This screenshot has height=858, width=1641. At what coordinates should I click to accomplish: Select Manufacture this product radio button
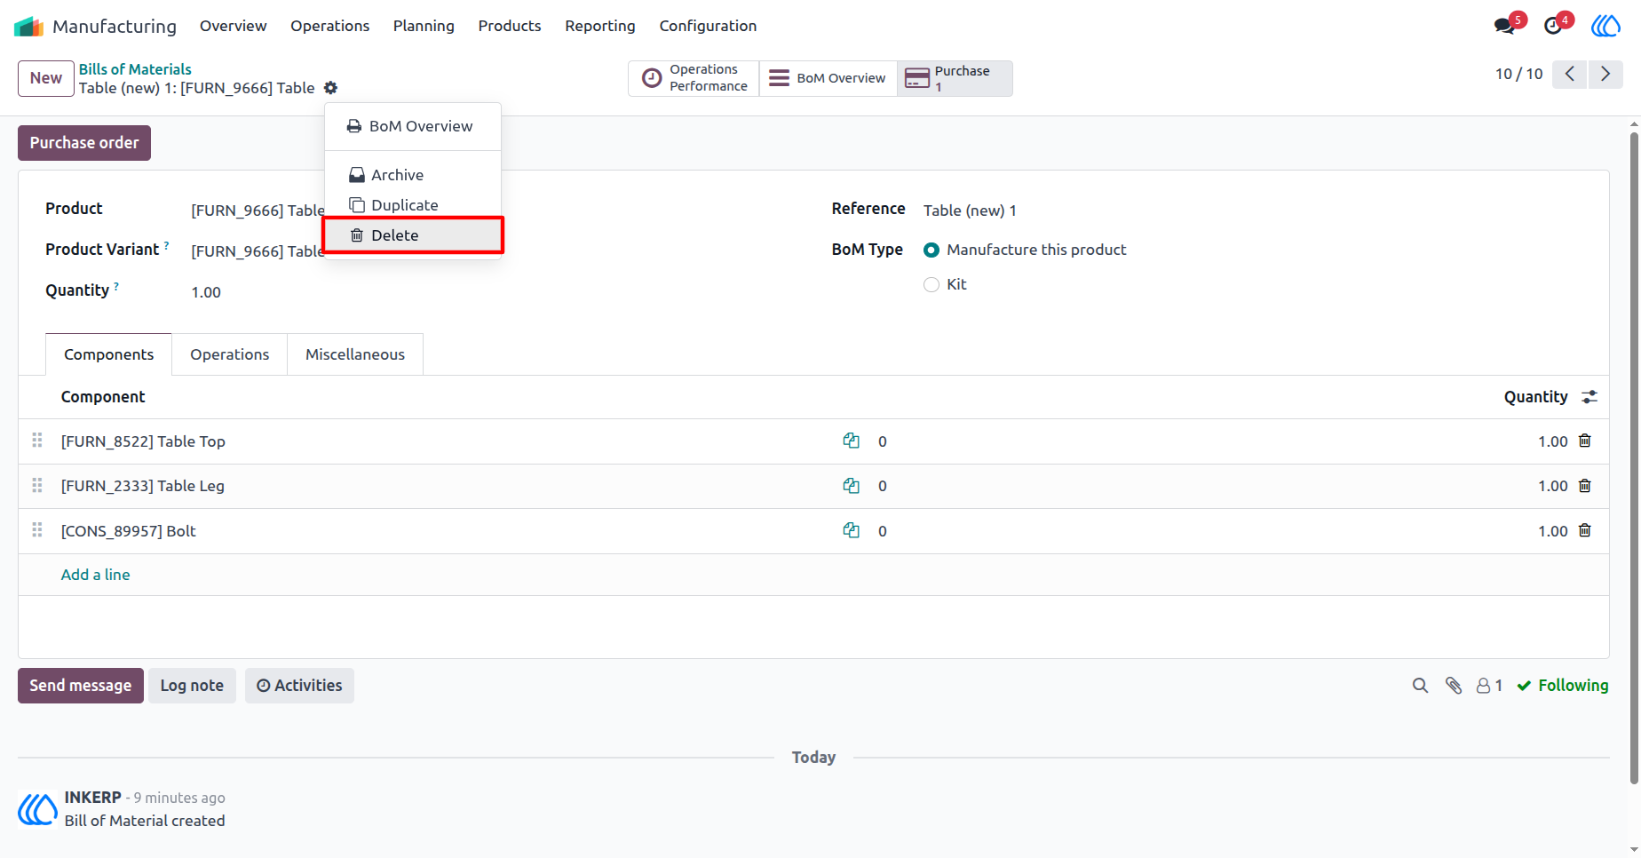pos(931,250)
